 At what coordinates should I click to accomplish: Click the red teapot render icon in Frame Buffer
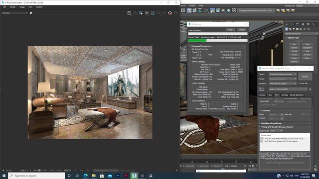click(170, 13)
